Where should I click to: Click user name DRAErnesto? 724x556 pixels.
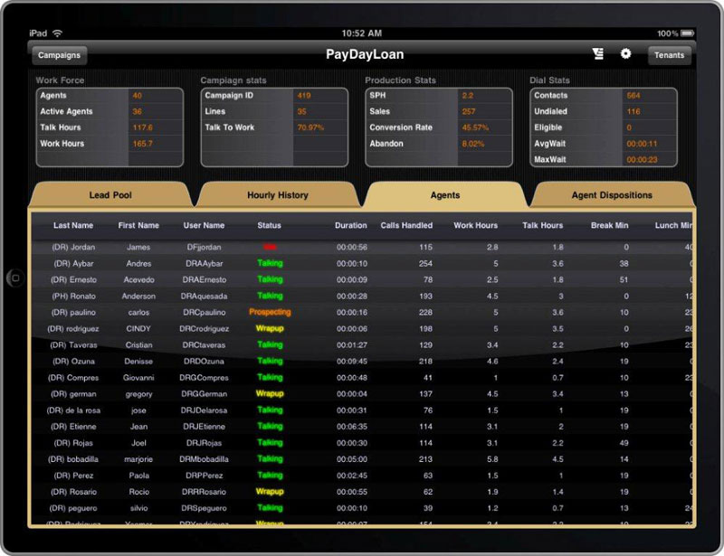click(205, 279)
